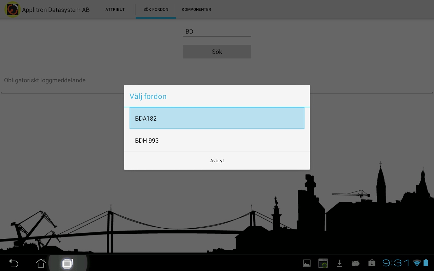Focus the search field containing BD

217,32
